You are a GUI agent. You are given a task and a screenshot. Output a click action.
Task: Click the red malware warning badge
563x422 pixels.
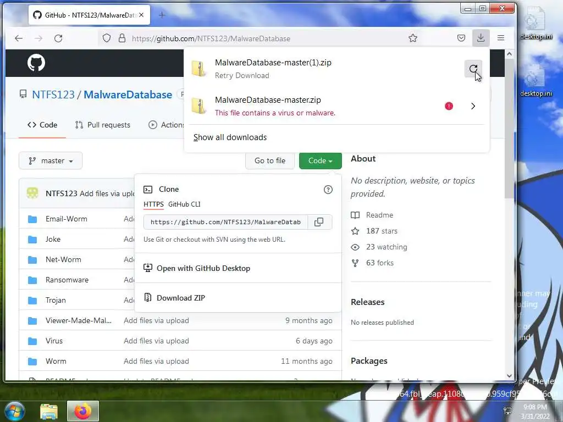coord(449,106)
